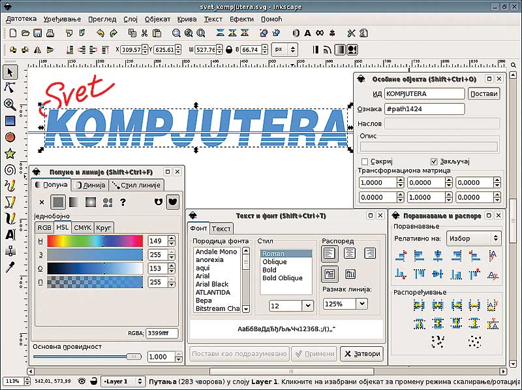Open the Уређивање menu
The width and height of the screenshot is (522, 390).
click(62, 19)
